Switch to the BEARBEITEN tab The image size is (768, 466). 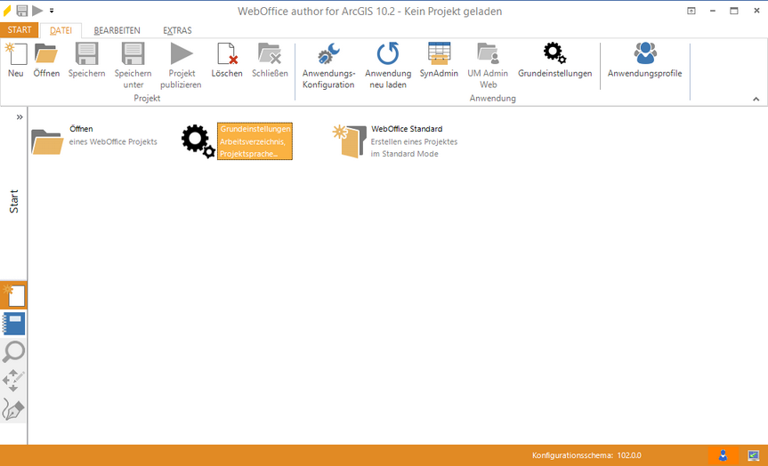(x=117, y=30)
